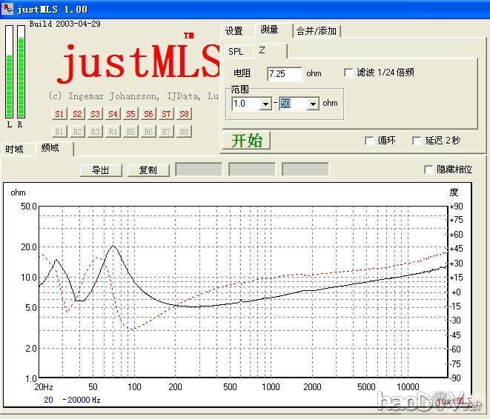Screen dimensions: 490x419
Task: Select the S8 memory slot button
Action: (x=184, y=114)
